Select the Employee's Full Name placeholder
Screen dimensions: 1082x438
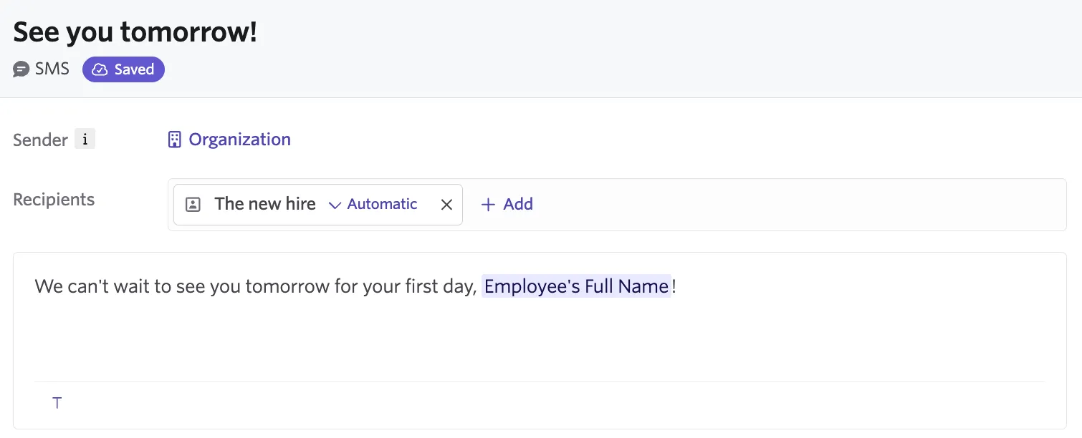[576, 286]
